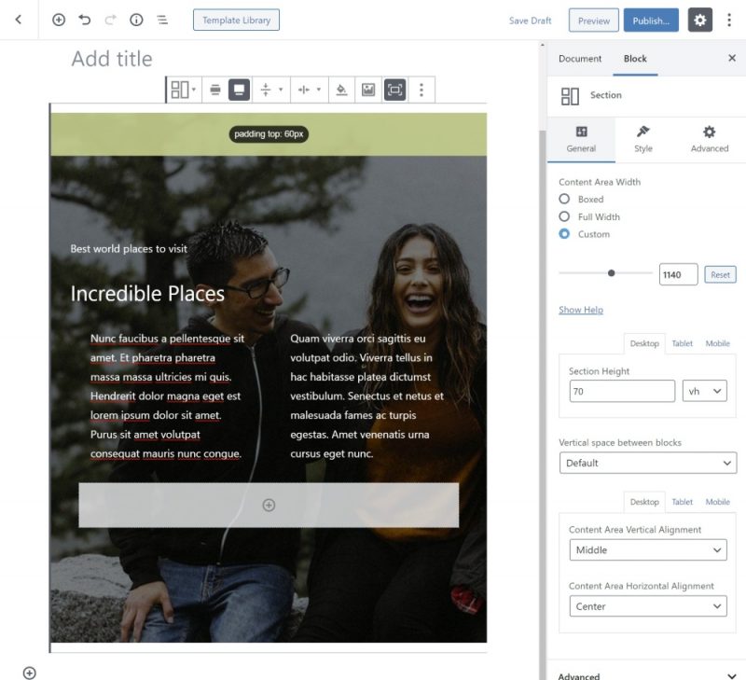Image resolution: width=746 pixels, height=680 pixels.
Task: Undo the last change
Action: click(84, 20)
